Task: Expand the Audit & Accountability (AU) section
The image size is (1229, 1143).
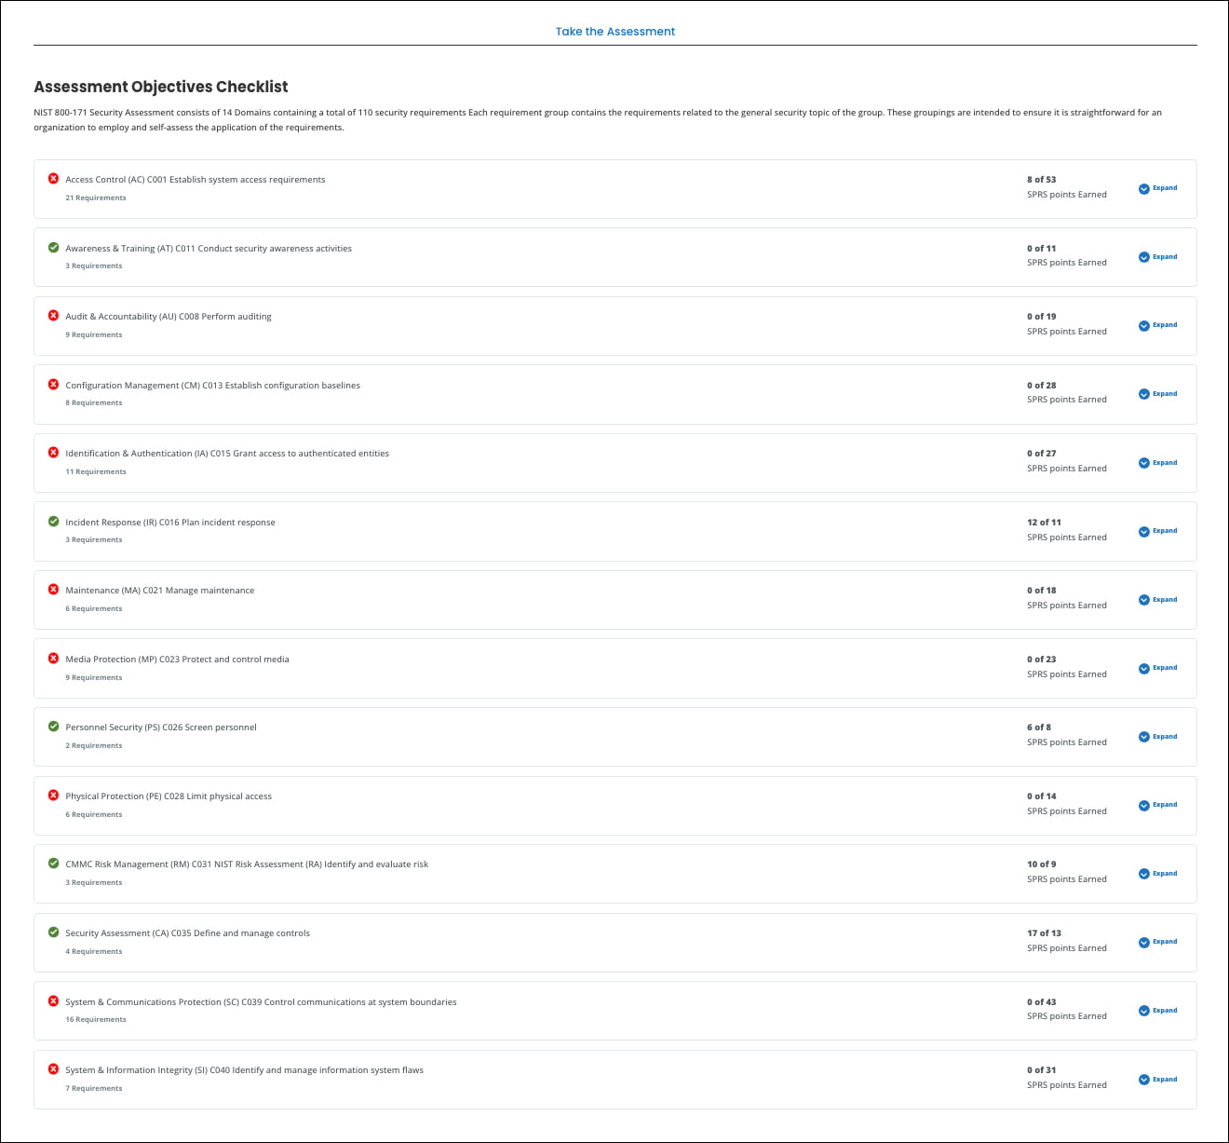Action: [x=1157, y=325]
